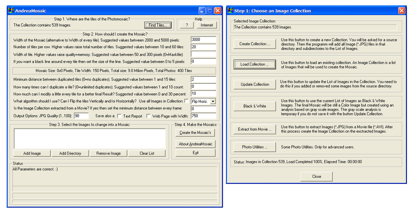Viewport: 415px width, 215px height.
Task: Open About AndreaMosaic
Action: (x=195, y=144)
